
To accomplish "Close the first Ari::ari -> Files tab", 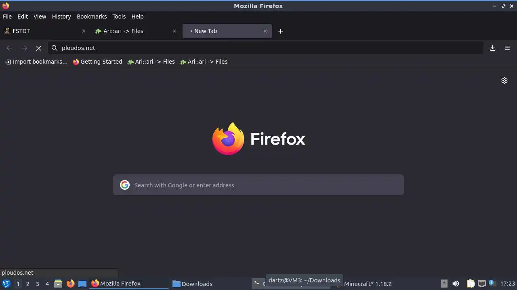I will tap(174, 31).
